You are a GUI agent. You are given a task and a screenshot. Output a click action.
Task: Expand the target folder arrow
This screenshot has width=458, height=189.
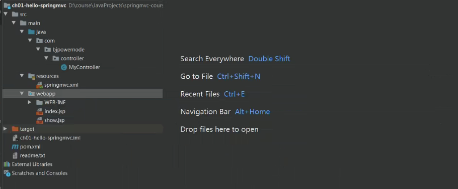tap(5, 129)
